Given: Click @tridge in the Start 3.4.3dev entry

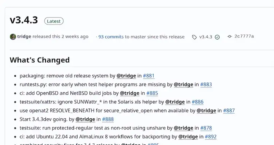Looking at the screenshot, I should point(85,119).
